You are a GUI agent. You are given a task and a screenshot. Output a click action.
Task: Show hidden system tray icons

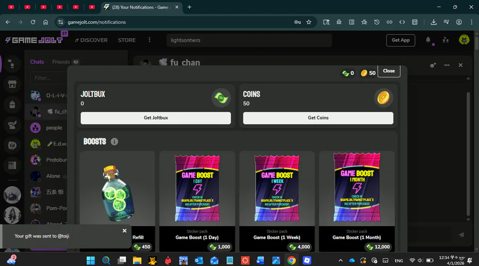tap(341, 261)
